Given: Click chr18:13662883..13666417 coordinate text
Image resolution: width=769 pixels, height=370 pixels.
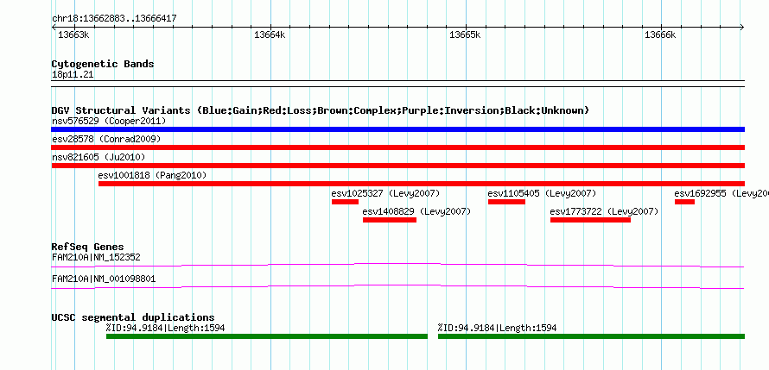Looking at the screenshot, I should click(114, 19).
